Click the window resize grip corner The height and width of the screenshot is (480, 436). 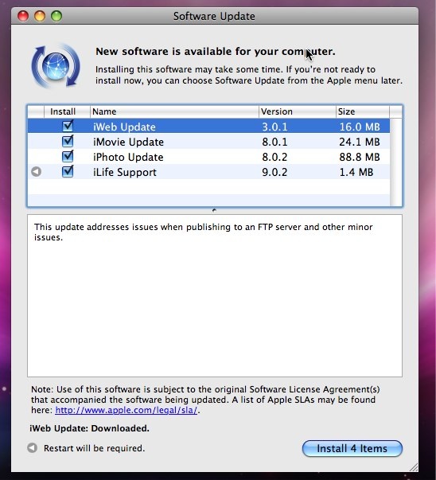(414, 467)
